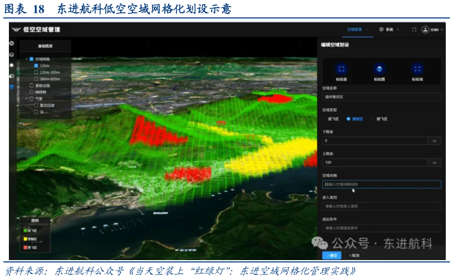Enable the 障碍物 obstacles layer checkbox
The width and height of the screenshot is (453, 279).
tap(31, 92)
